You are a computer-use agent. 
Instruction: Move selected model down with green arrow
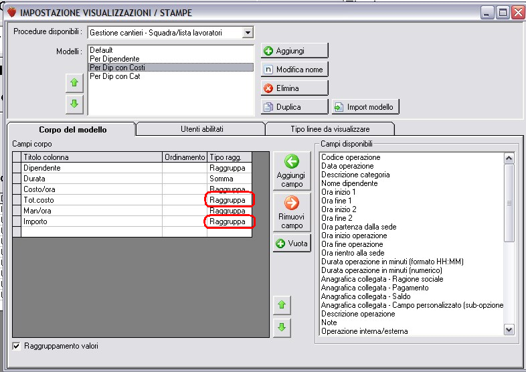[x=74, y=104]
